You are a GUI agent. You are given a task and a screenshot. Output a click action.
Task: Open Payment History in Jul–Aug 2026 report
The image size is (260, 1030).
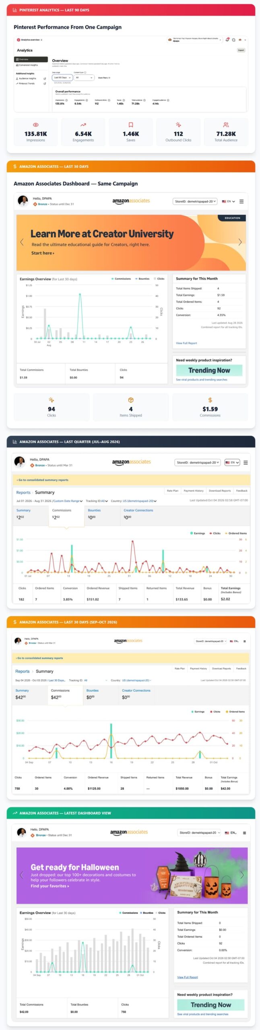pyautogui.click(x=194, y=491)
